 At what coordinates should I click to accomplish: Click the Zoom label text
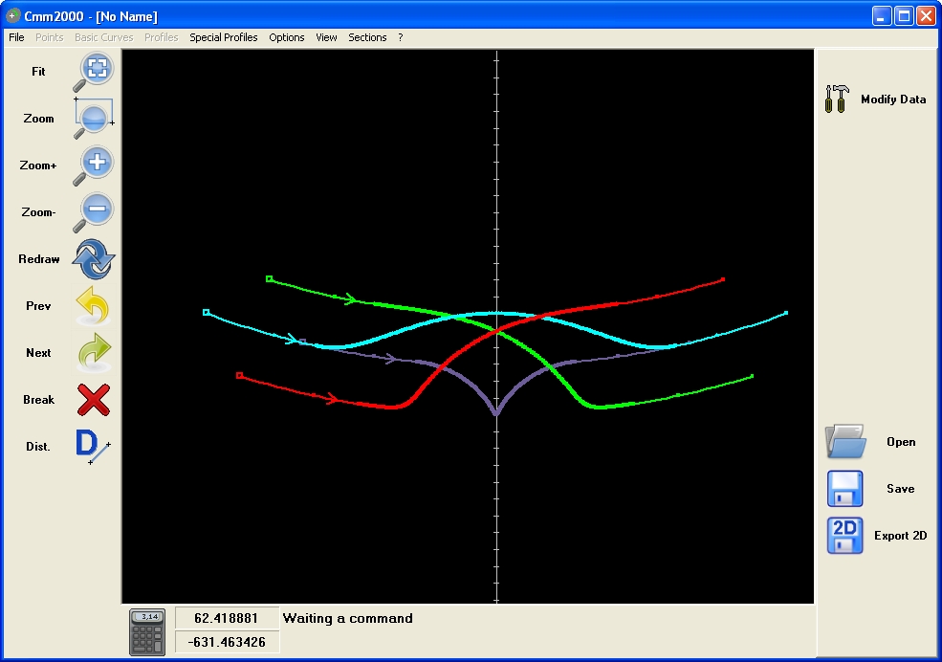coord(38,119)
